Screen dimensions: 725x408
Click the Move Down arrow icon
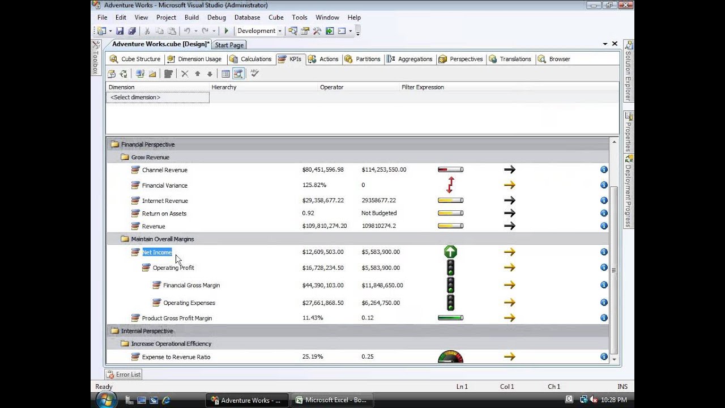(210, 74)
